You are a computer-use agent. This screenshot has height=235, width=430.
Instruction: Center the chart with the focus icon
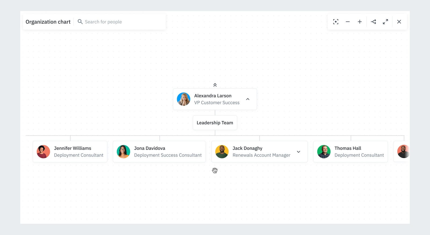click(335, 21)
